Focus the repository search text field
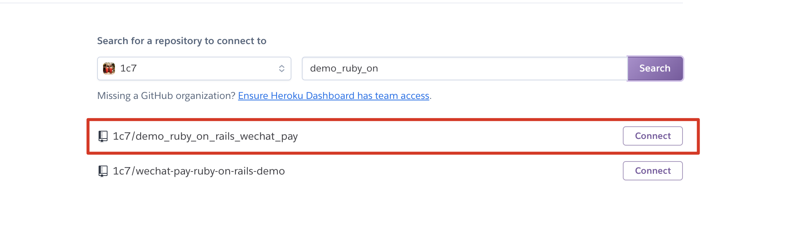 (x=464, y=69)
